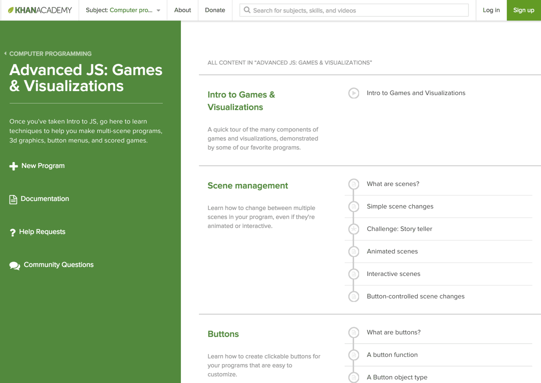541x383 pixels.
Task: Select the icon beside Simple scene changes
Action: tap(354, 206)
